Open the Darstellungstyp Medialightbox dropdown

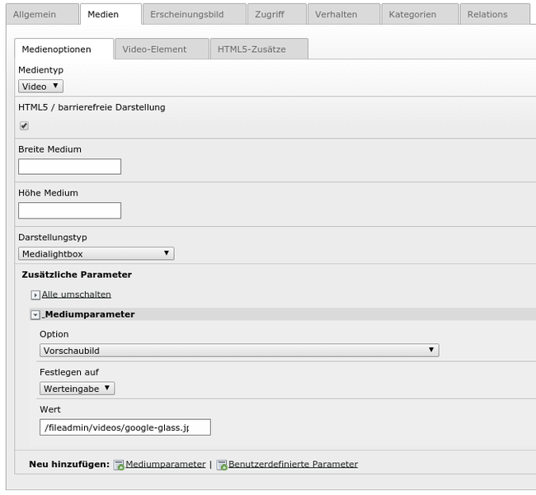point(96,254)
